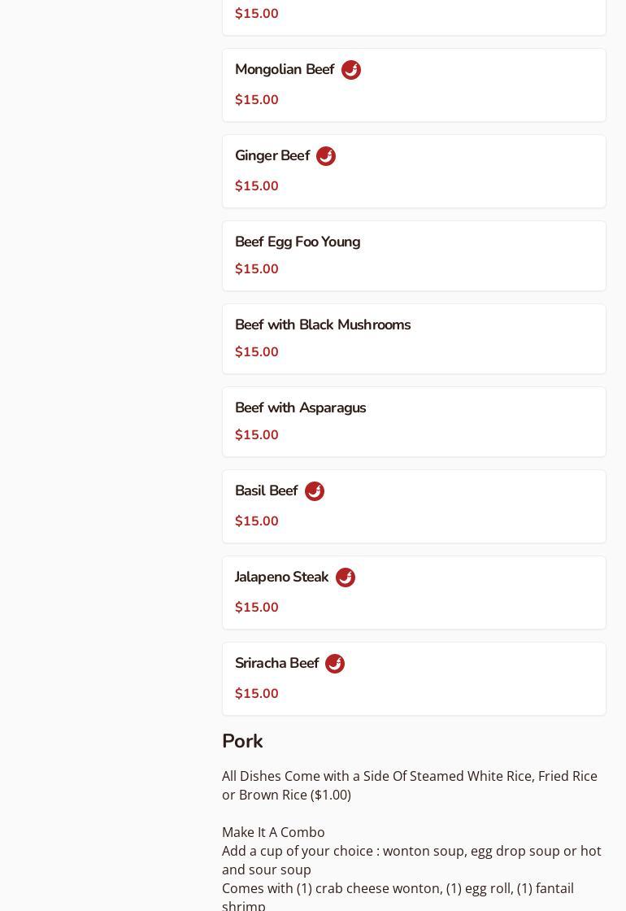Screen dimensions: 626x911
Task: Open the Basil Beef item name
Action: click(x=267, y=491)
